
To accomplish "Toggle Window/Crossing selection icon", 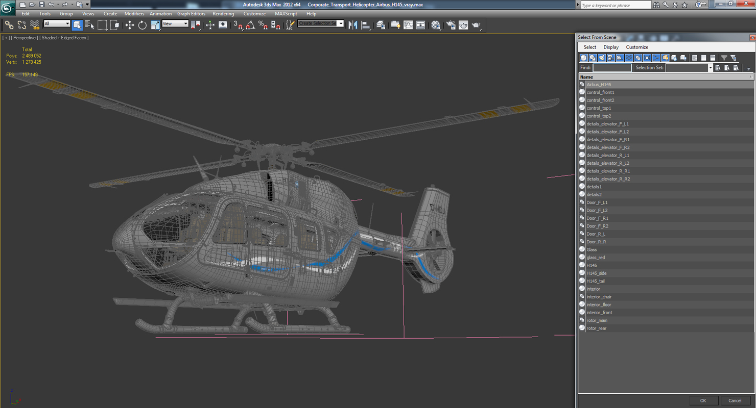I will click(x=114, y=24).
